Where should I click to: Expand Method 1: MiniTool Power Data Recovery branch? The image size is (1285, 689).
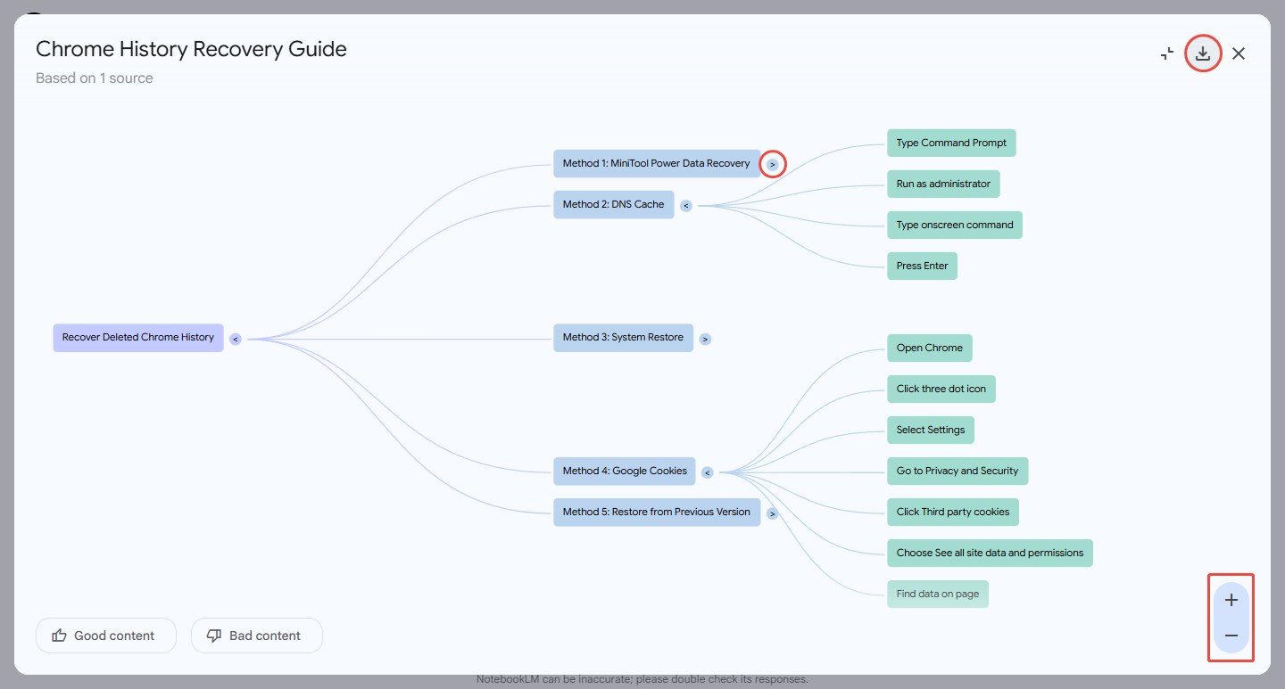773,164
